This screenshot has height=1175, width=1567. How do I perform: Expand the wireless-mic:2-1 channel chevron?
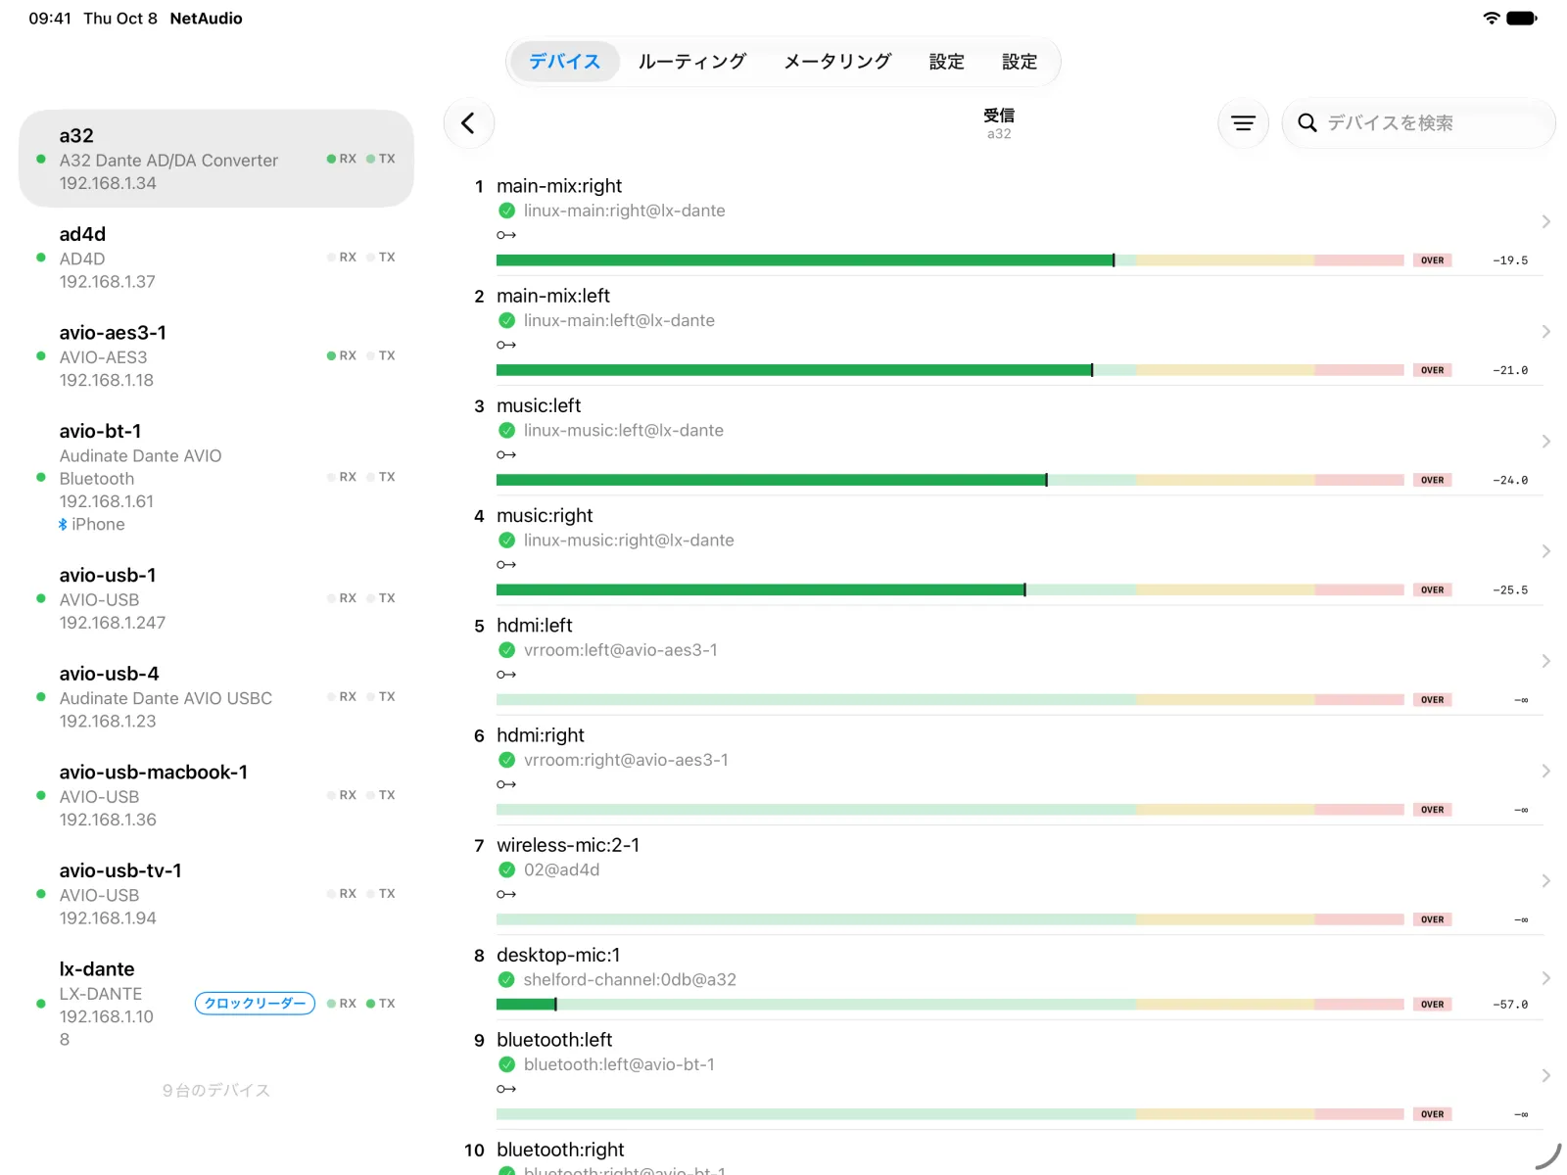1545,881
